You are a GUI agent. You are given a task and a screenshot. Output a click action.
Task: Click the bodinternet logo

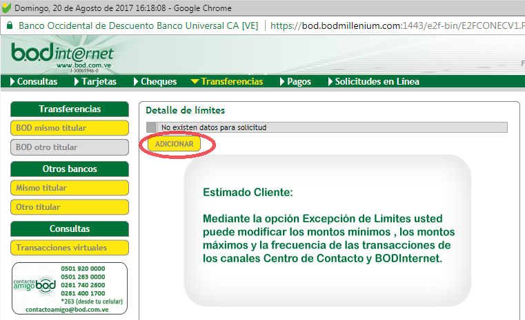[62, 53]
